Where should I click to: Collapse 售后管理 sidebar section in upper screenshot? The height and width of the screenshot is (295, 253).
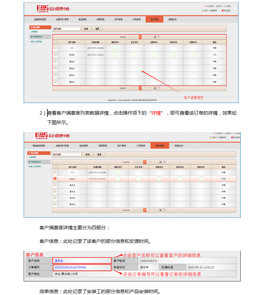click(x=40, y=27)
